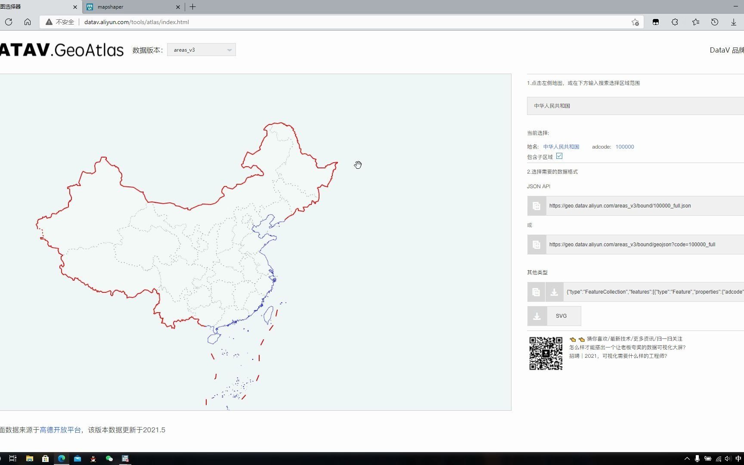Follow the 高德开放平台 link
The height and width of the screenshot is (465, 744).
point(60,430)
